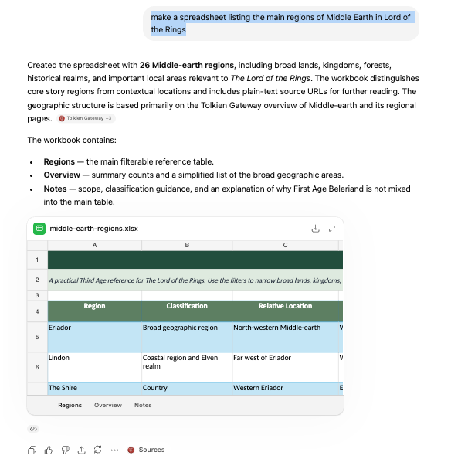Switch to the Overview sheet tab
This screenshot has width=468, height=469.
[x=108, y=405]
